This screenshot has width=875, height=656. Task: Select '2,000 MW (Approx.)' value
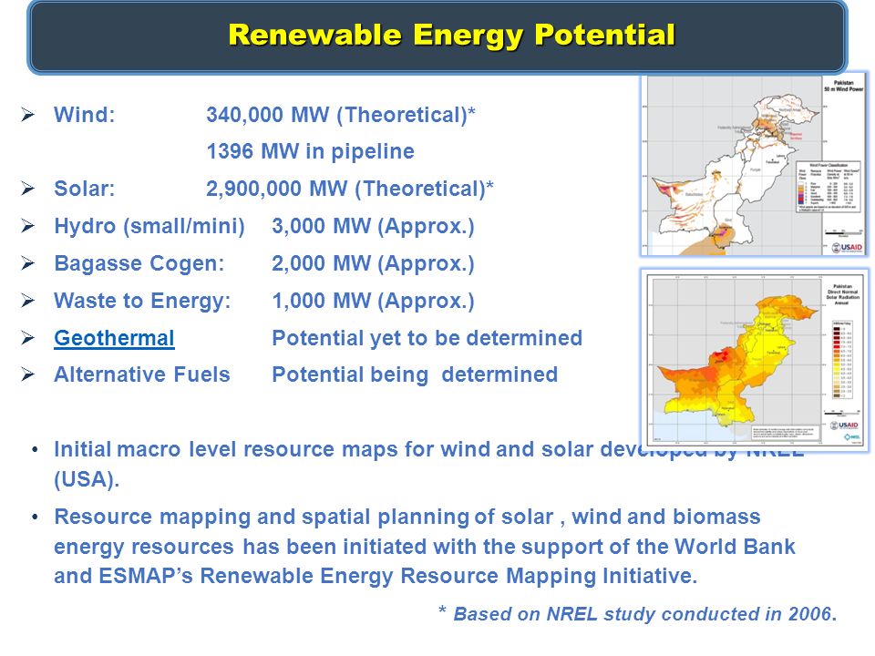[x=373, y=263]
